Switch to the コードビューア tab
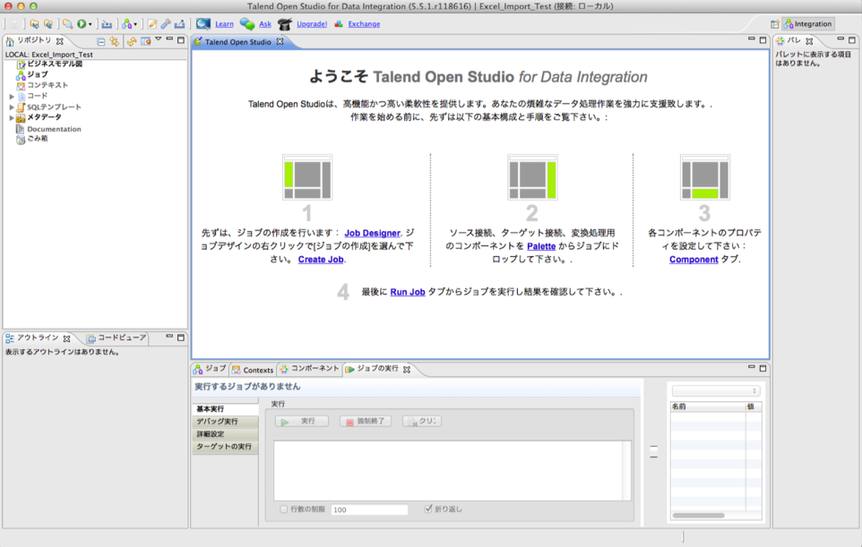The width and height of the screenshot is (862, 547). [x=122, y=338]
